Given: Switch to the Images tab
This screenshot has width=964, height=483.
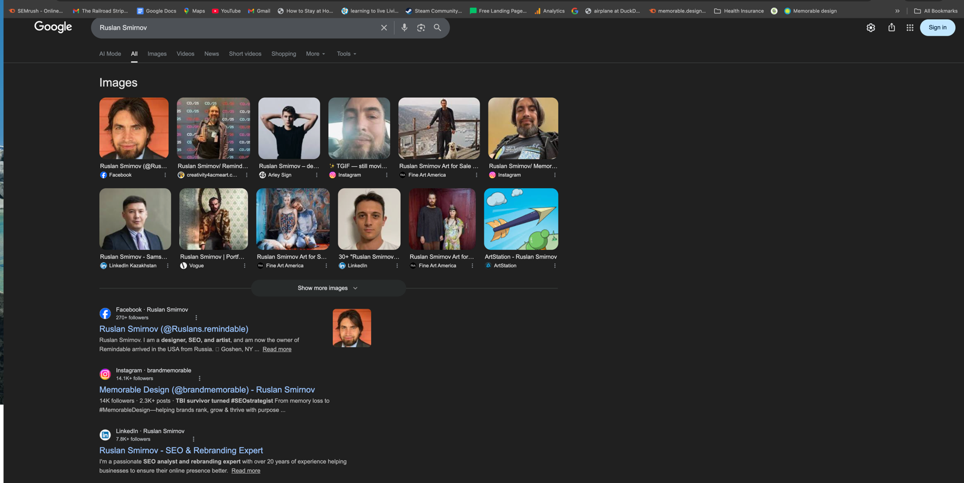Looking at the screenshot, I should click(x=157, y=54).
